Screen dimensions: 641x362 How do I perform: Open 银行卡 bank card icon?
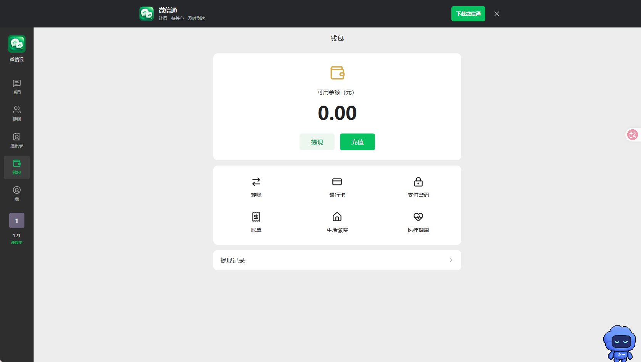(x=337, y=182)
